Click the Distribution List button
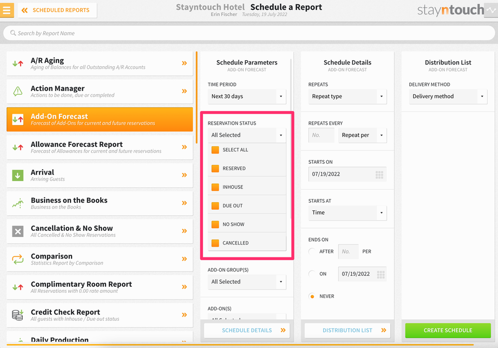Screen dimensions: 498x348 348,331
